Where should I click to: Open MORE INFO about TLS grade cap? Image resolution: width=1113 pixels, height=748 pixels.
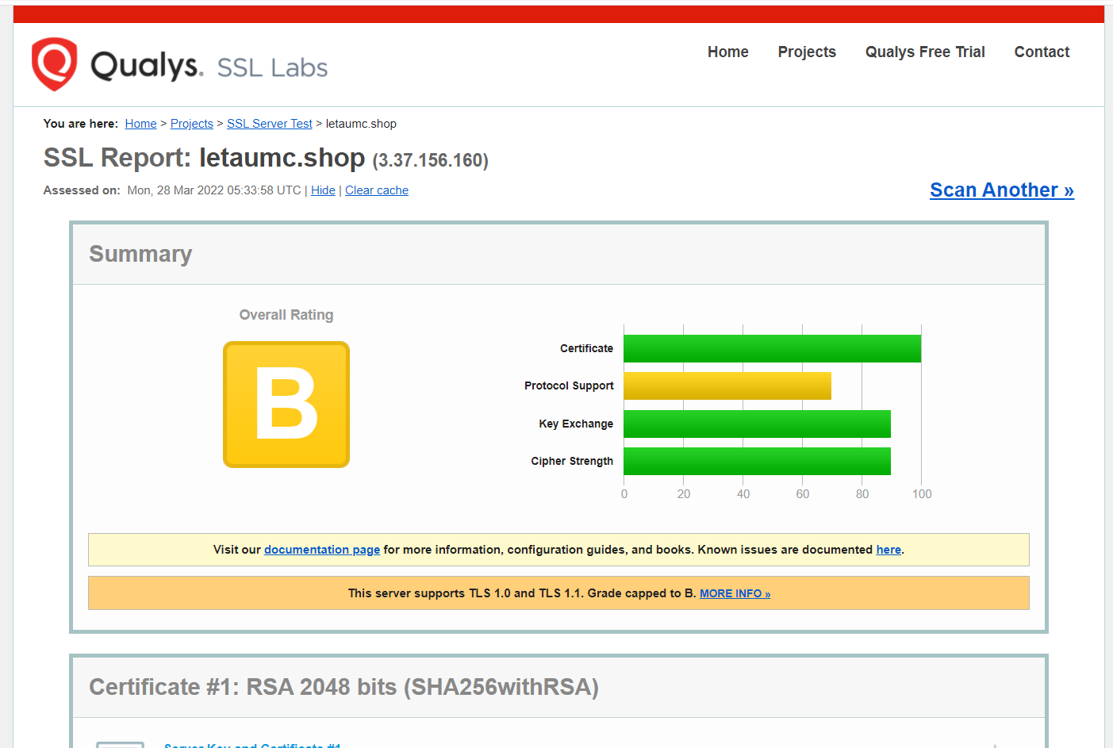pos(735,593)
